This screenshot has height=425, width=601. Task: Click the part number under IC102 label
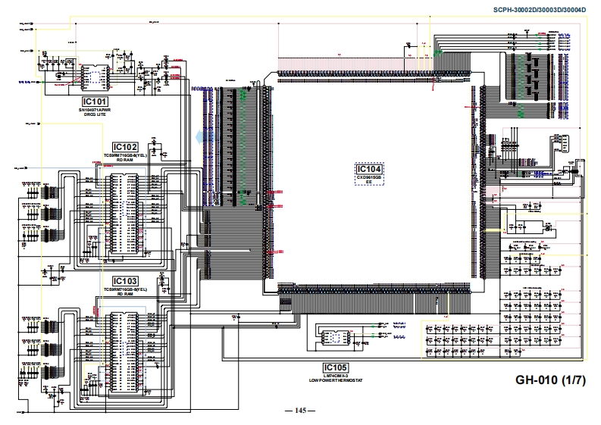point(125,155)
